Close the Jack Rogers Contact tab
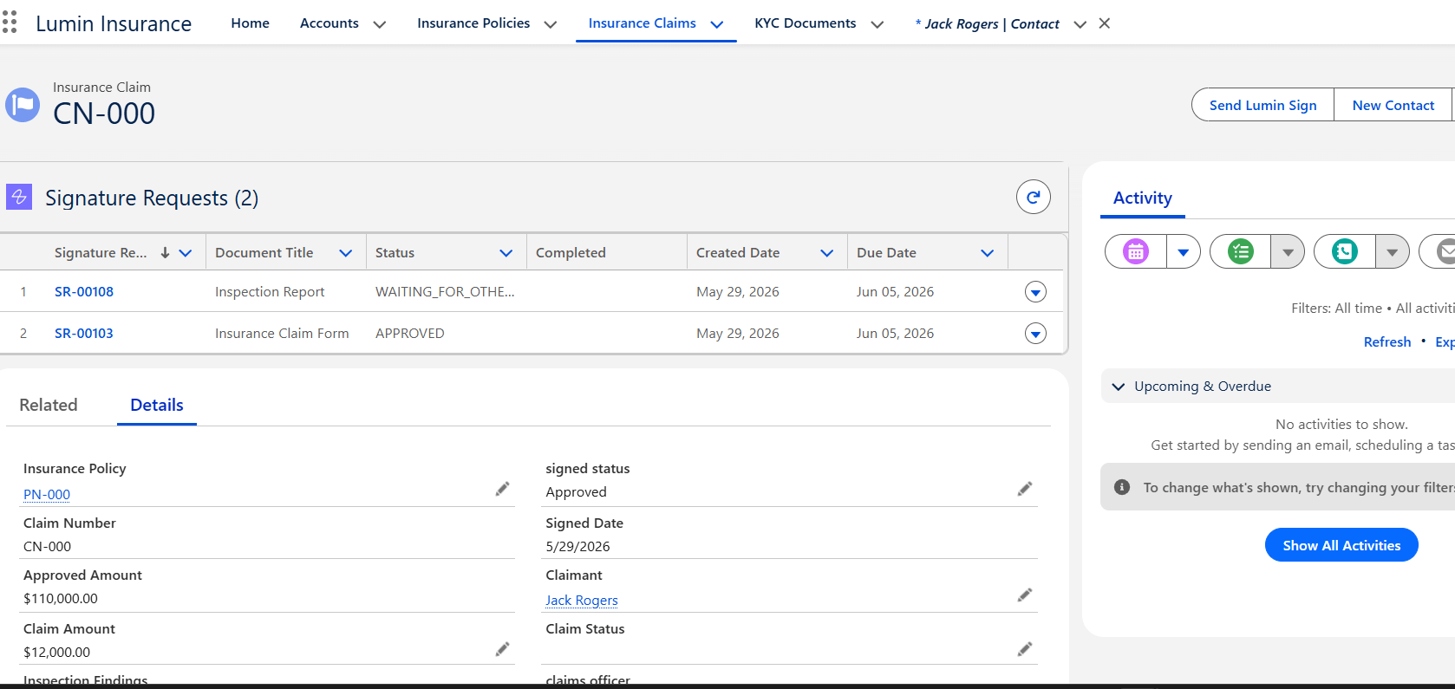Viewport: 1455px width, 689px height. (1105, 23)
